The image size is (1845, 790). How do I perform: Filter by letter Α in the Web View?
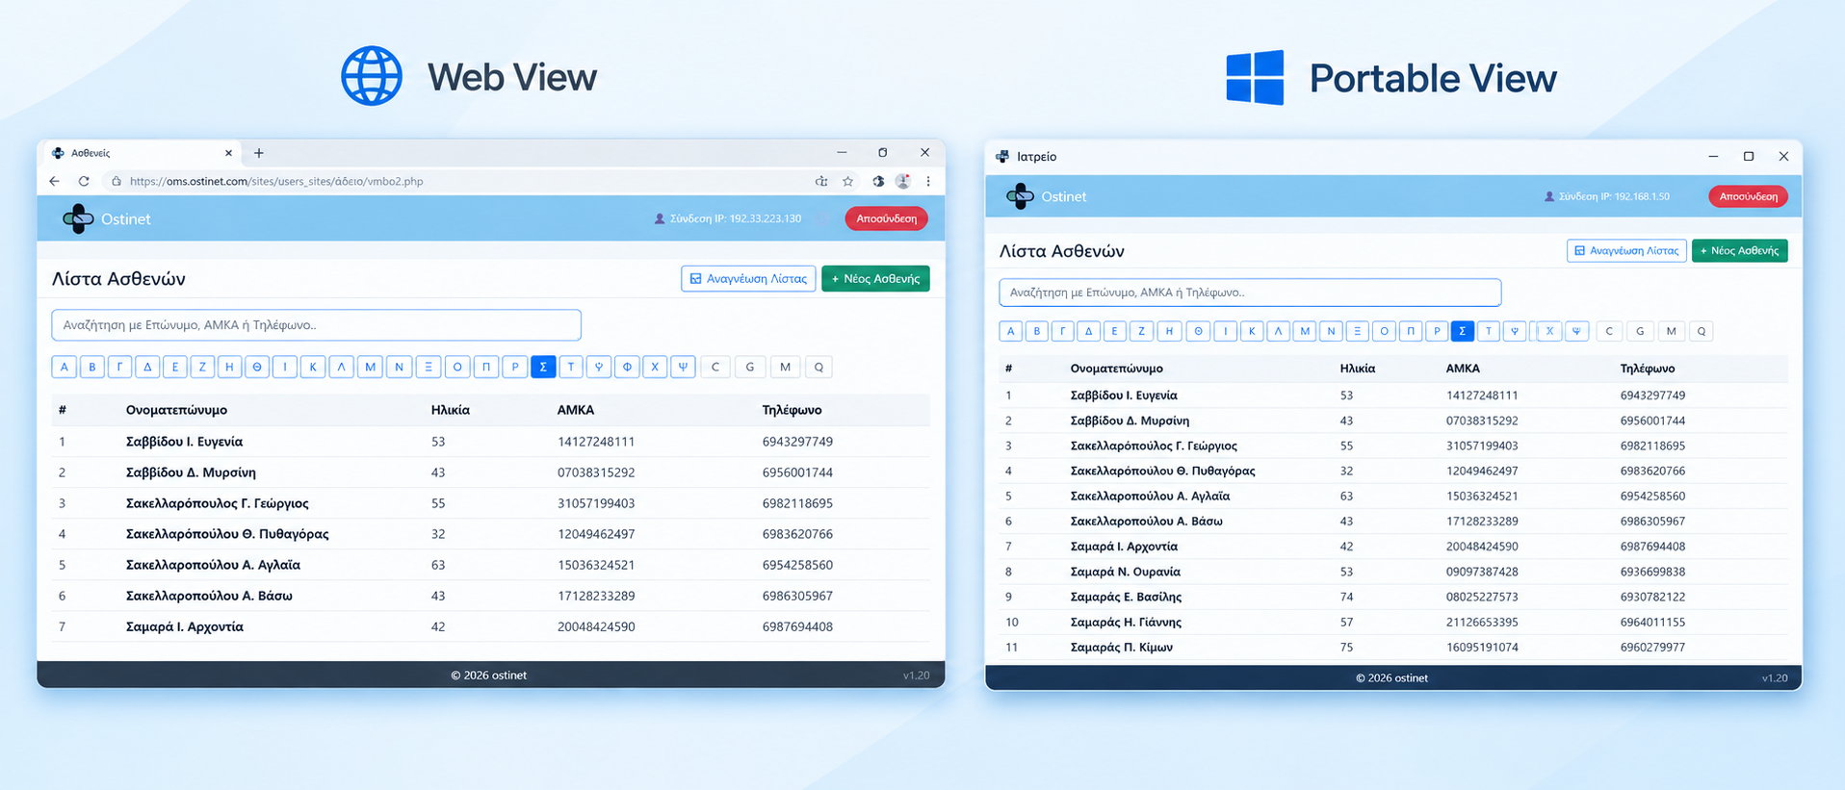tap(65, 367)
